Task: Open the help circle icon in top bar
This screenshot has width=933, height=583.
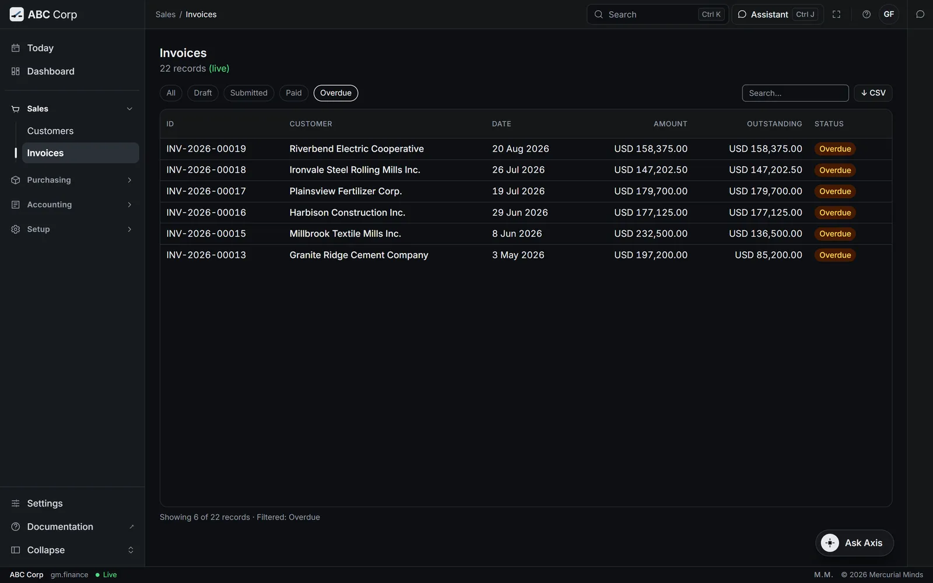Action: (x=867, y=15)
